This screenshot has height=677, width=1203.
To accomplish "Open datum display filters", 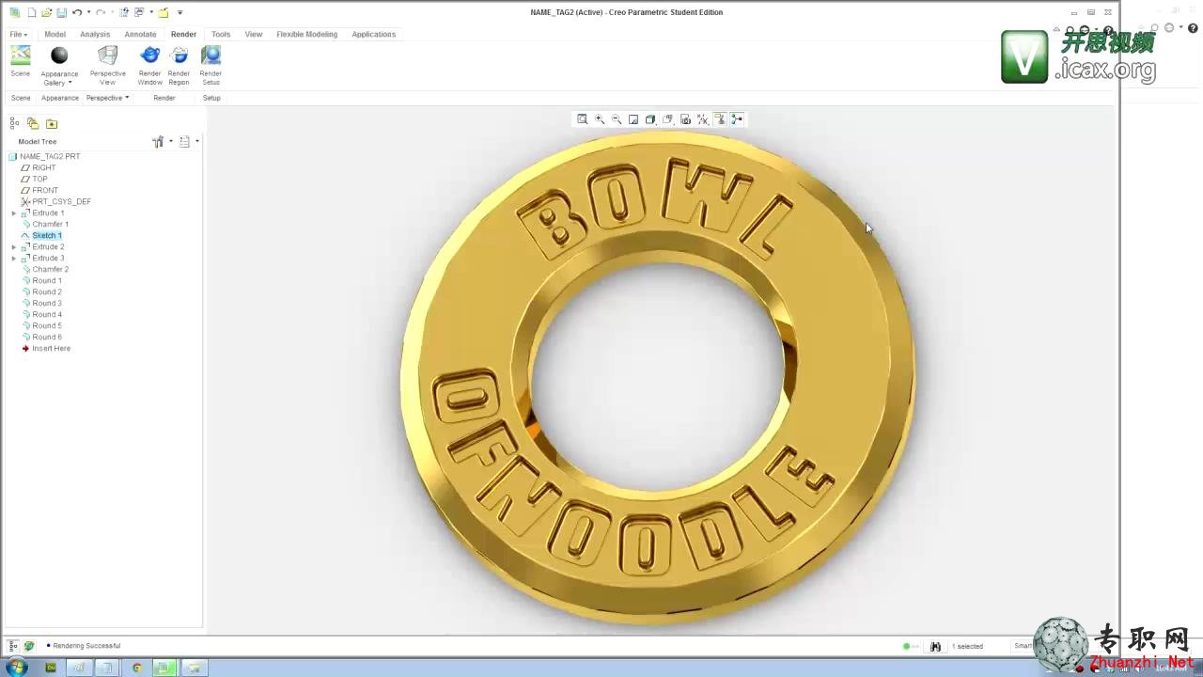I will pyautogui.click(x=703, y=119).
